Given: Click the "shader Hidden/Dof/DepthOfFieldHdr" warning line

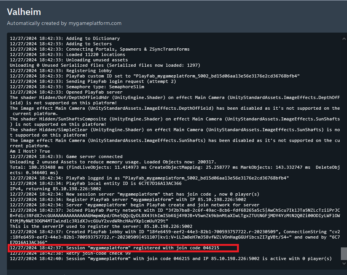Looking at the screenshot, I should (175, 100).
